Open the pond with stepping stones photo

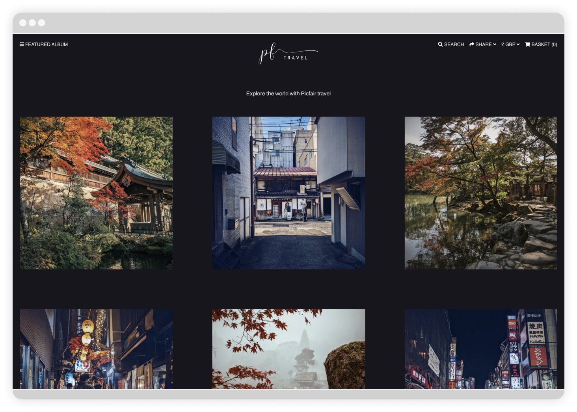pos(481,193)
